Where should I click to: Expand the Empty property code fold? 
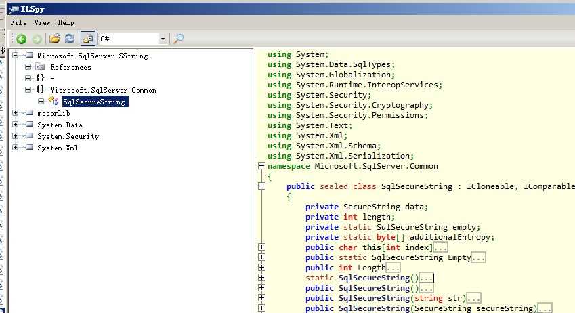(x=261, y=257)
